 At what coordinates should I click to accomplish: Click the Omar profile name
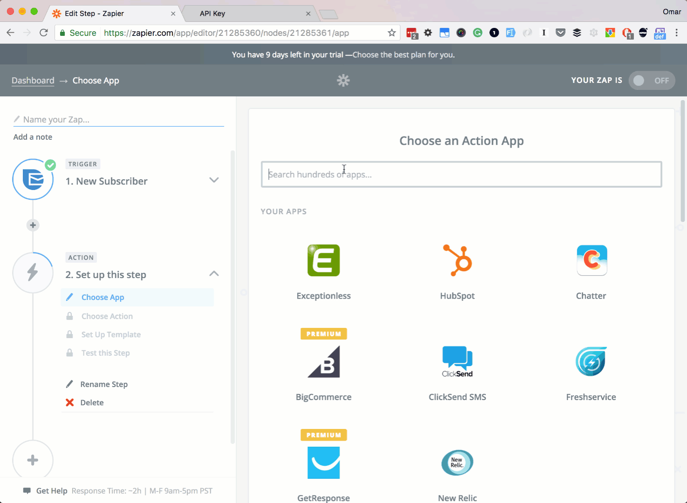672,12
